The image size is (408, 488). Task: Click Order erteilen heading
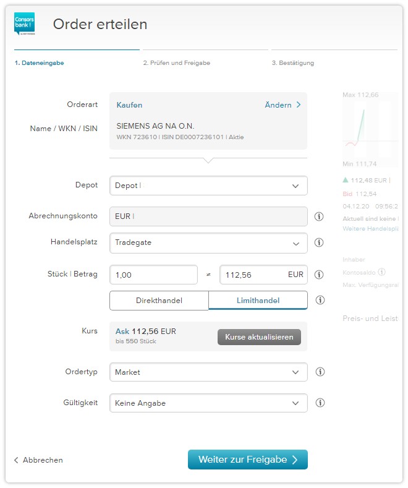tap(100, 24)
